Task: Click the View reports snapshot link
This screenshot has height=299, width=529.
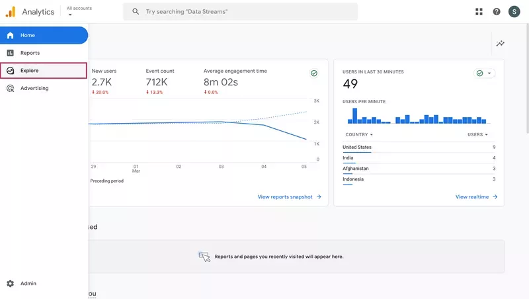Action: coord(289,196)
